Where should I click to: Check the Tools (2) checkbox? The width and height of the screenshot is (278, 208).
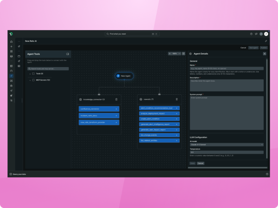click(33, 73)
